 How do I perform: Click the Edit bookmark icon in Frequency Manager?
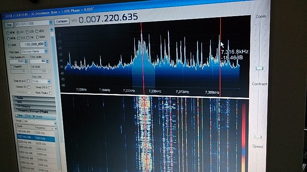(x=25, y=116)
